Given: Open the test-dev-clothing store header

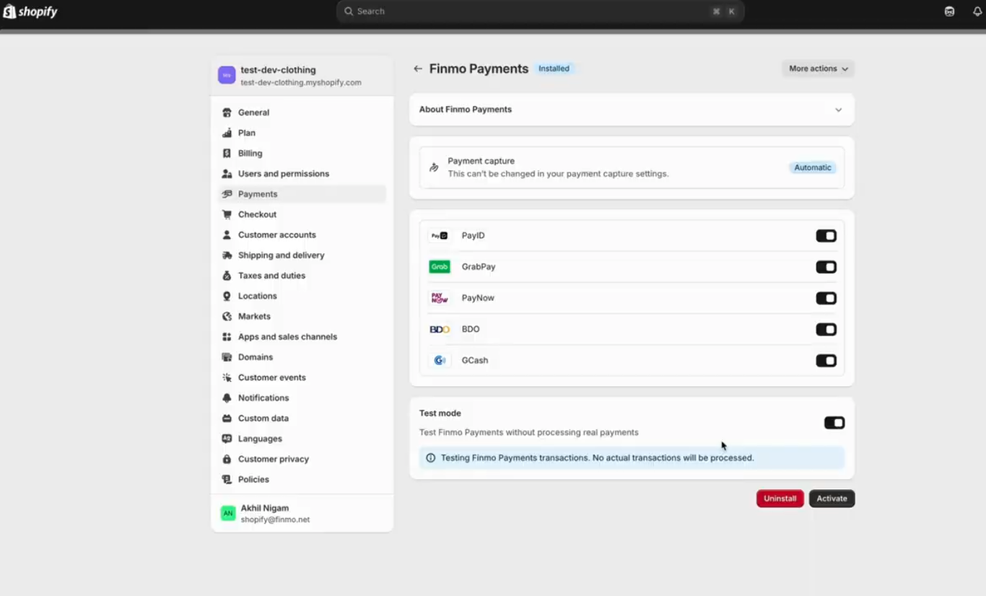Looking at the screenshot, I should point(302,76).
